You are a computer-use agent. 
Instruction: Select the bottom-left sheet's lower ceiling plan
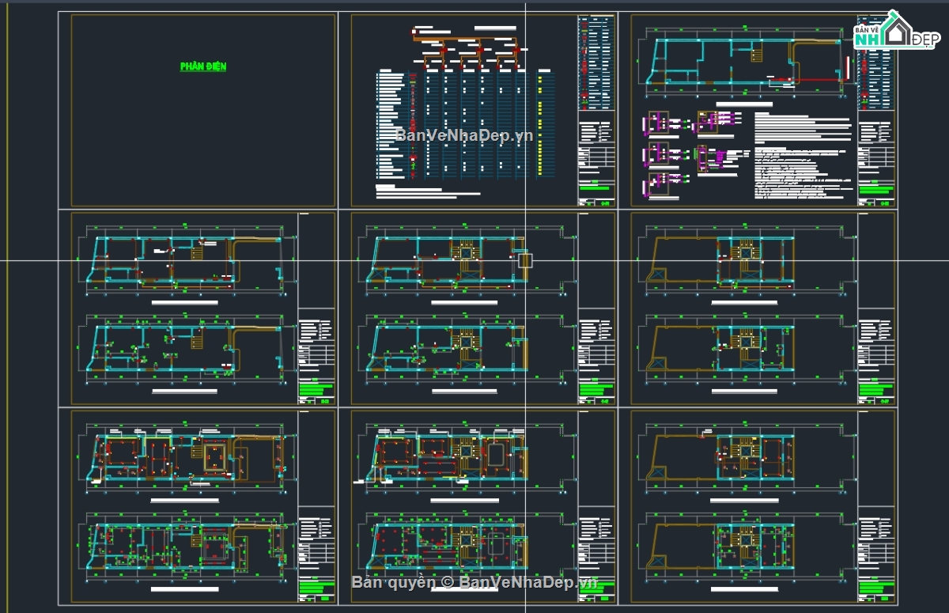tap(187, 546)
